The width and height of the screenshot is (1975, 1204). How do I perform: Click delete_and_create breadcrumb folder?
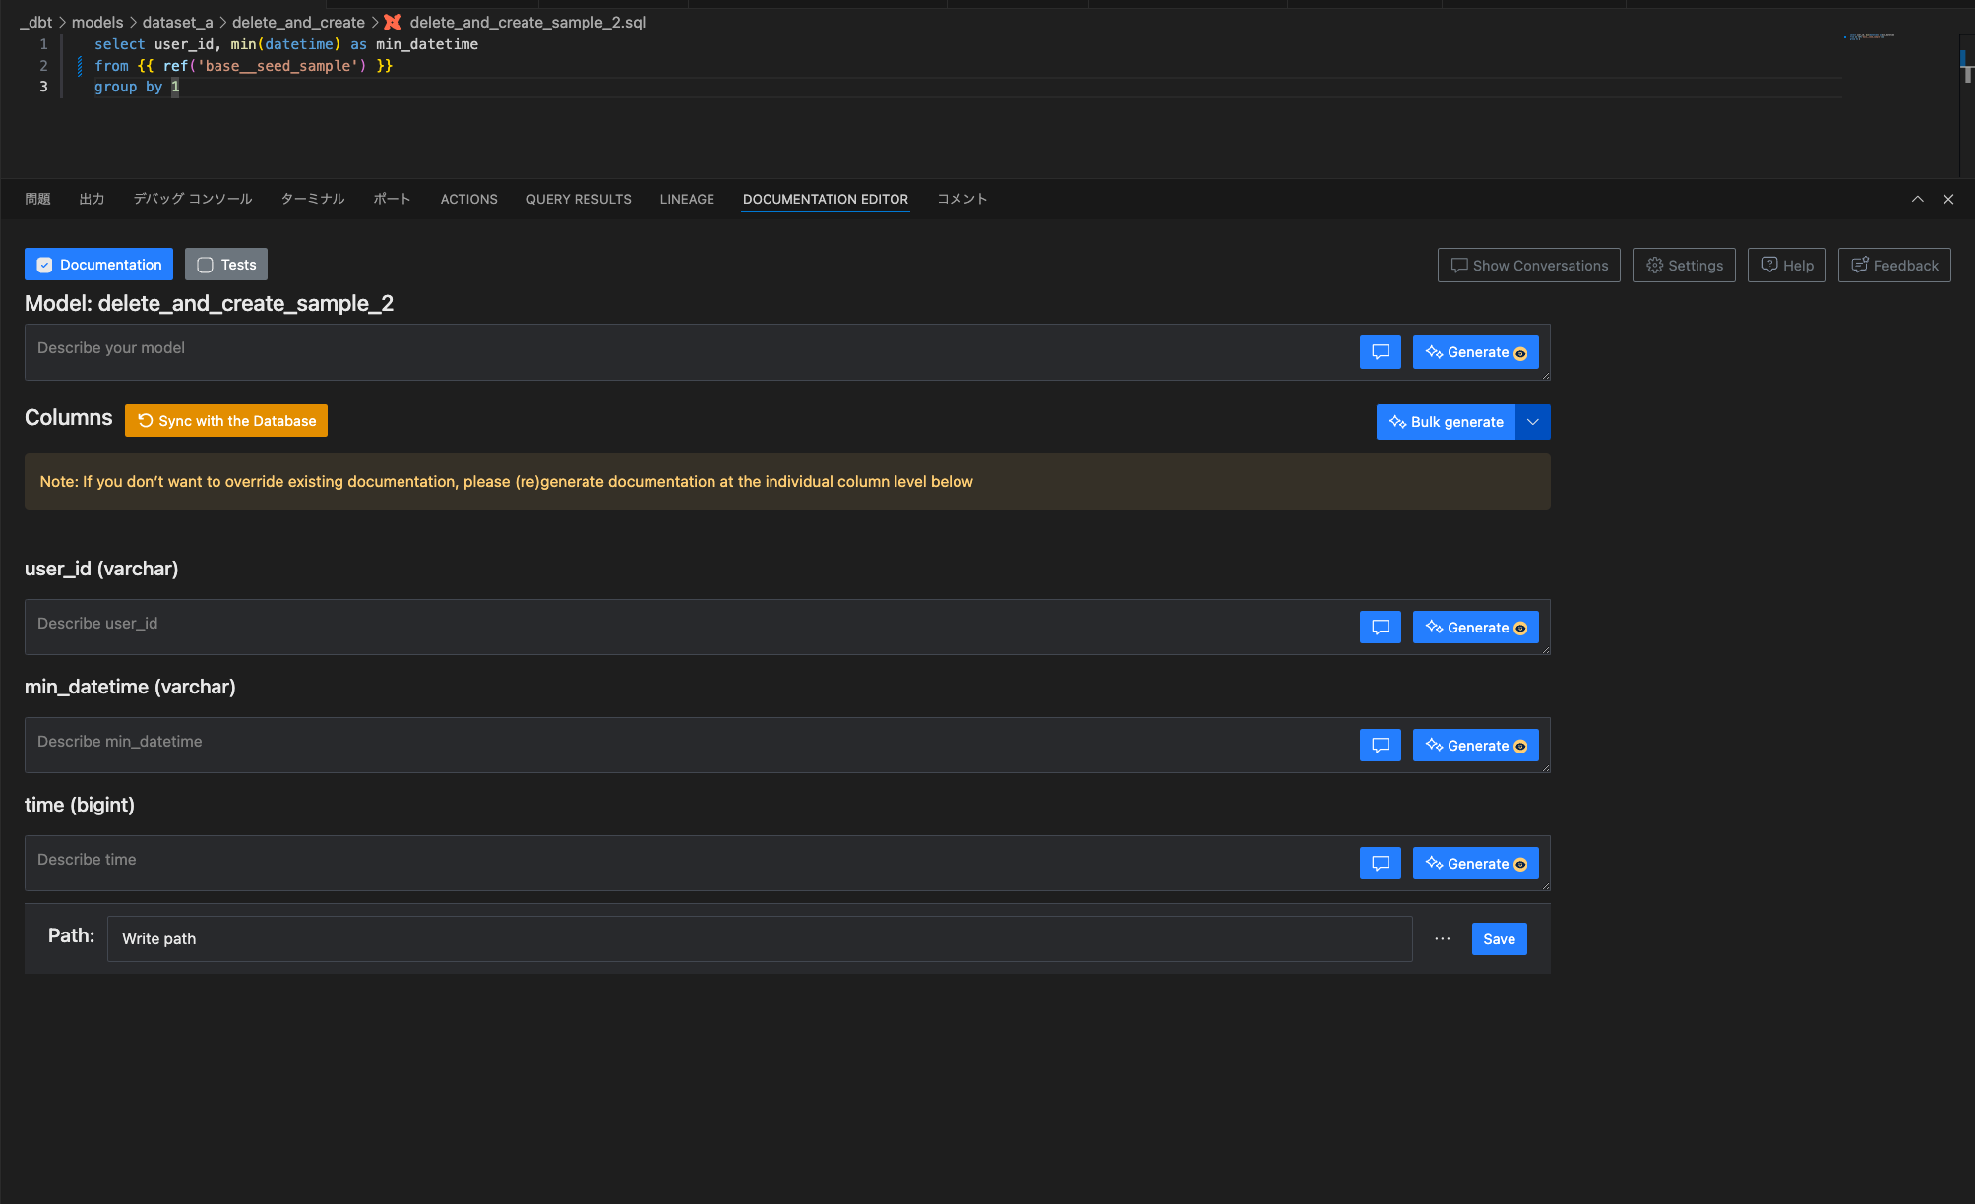point(298,22)
